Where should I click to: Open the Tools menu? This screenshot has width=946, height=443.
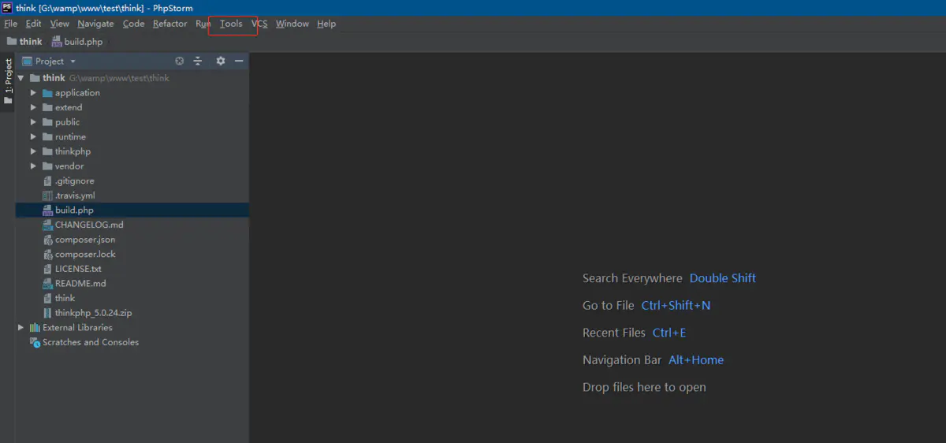[x=231, y=24]
